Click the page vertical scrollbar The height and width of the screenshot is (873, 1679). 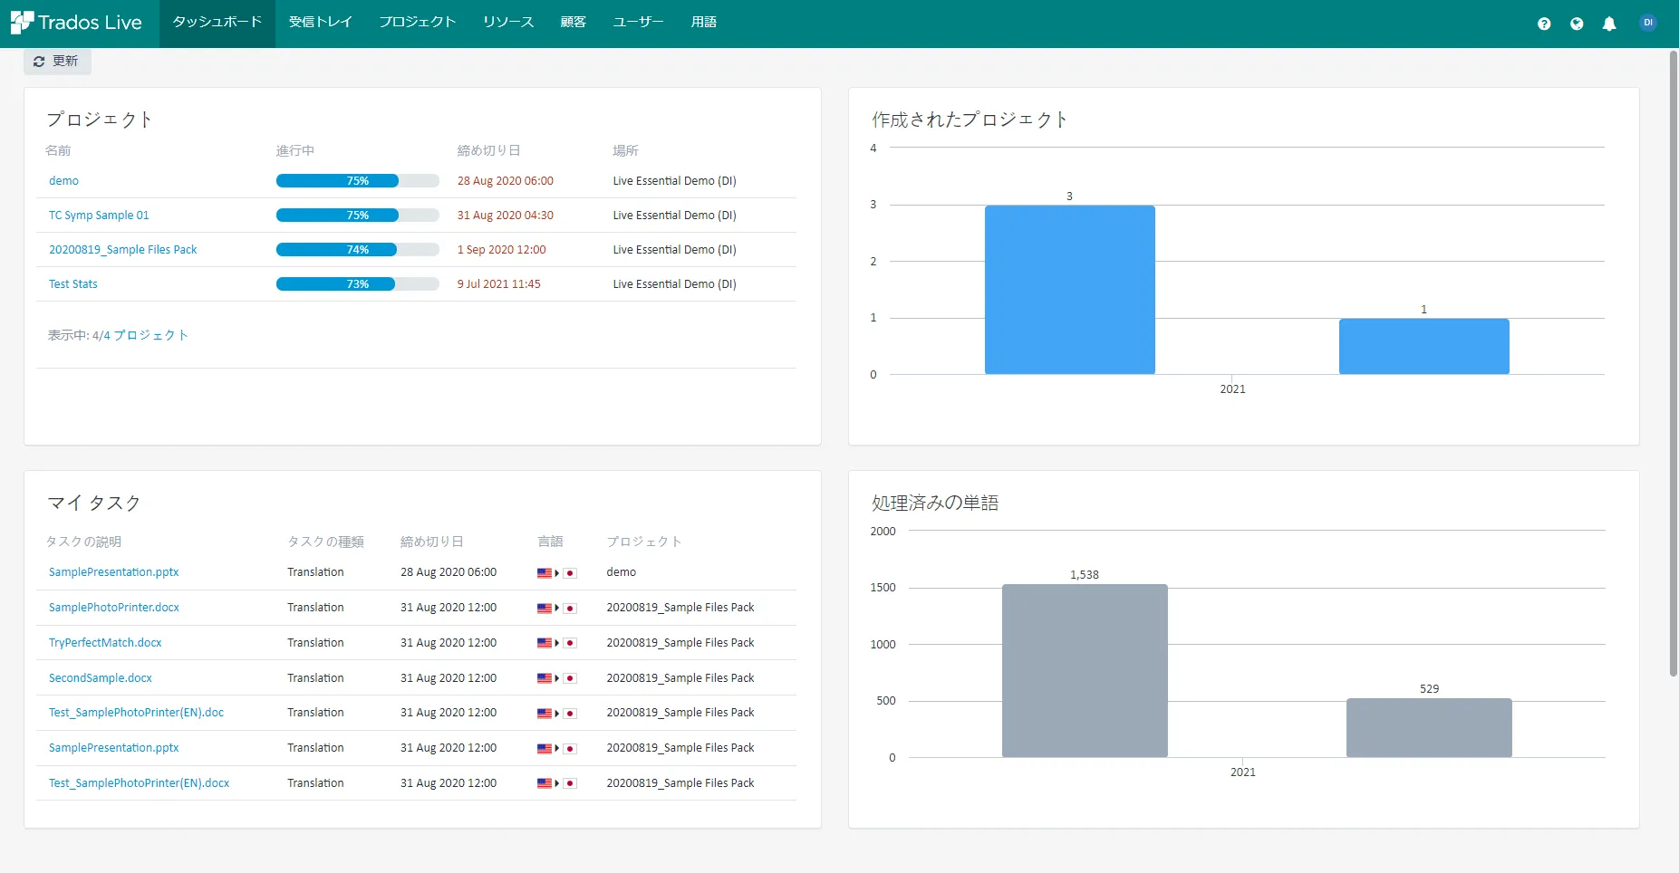click(x=1674, y=362)
